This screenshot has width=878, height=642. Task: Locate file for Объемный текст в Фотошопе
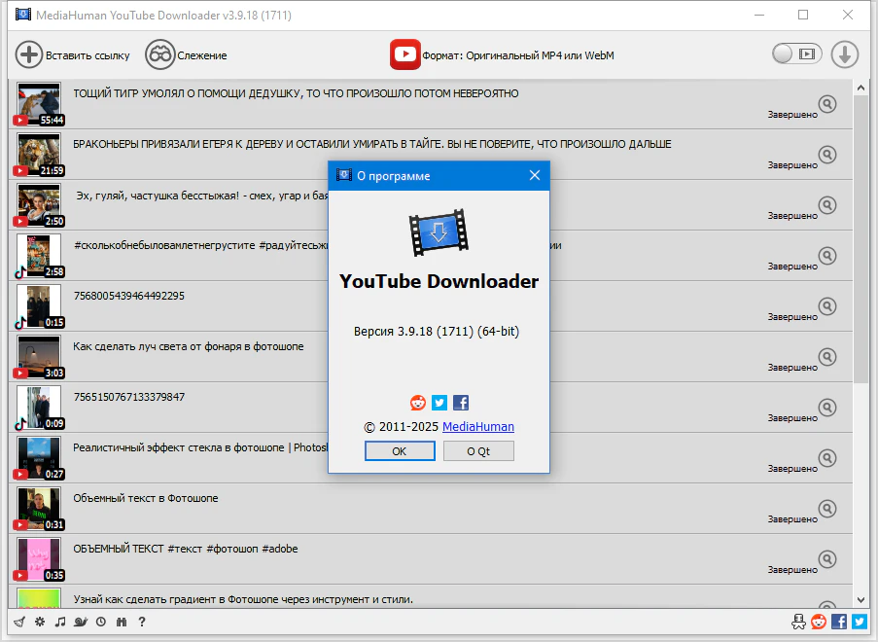[827, 509]
